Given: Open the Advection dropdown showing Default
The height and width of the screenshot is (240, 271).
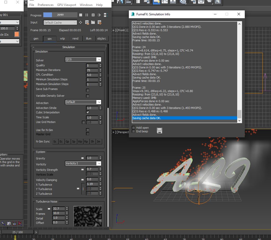Looking at the screenshot, I should tap(83, 102).
